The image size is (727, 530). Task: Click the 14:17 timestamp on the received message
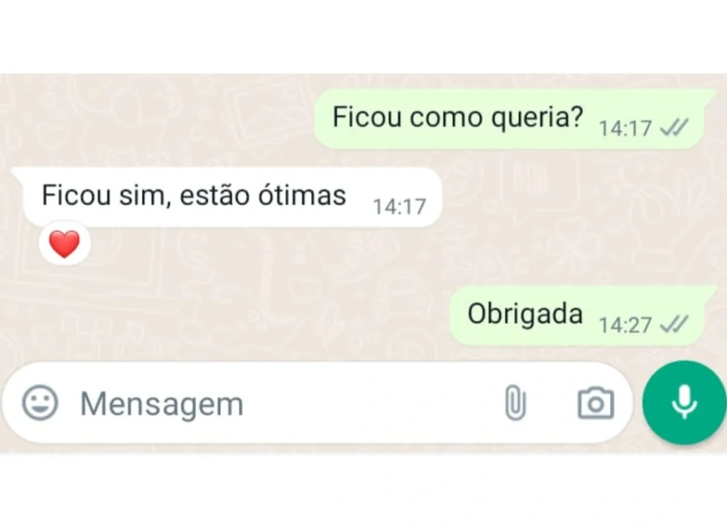pos(399,206)
